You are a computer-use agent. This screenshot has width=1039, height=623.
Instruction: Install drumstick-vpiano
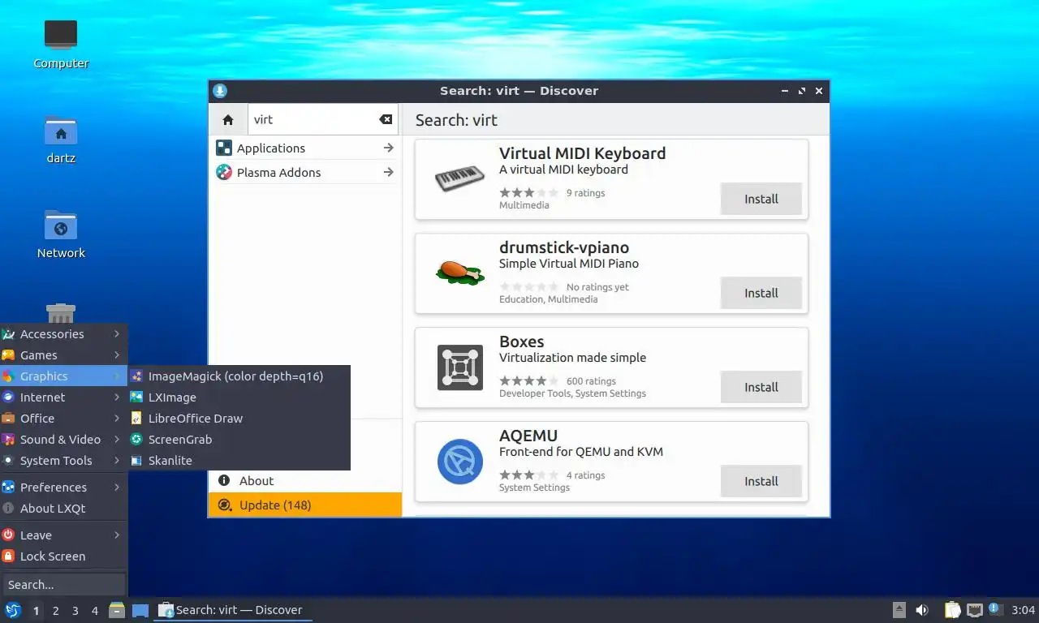[761, 293]
